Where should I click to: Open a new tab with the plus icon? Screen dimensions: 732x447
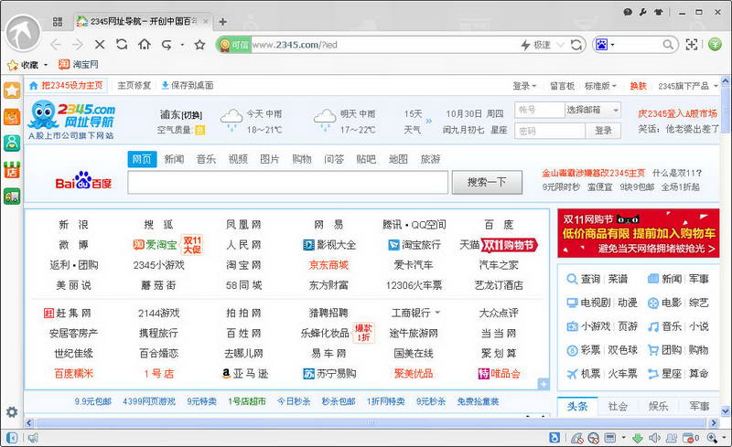(222, 21)
